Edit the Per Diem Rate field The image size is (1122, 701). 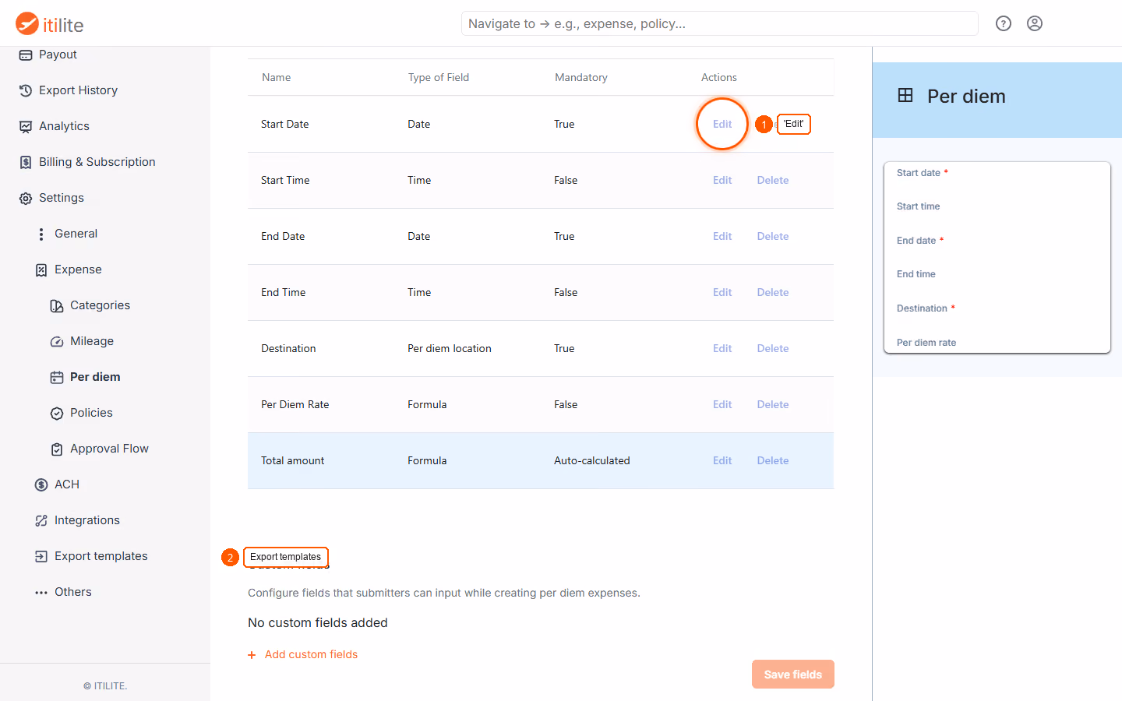pyautogui.click(x=722, y=404)
